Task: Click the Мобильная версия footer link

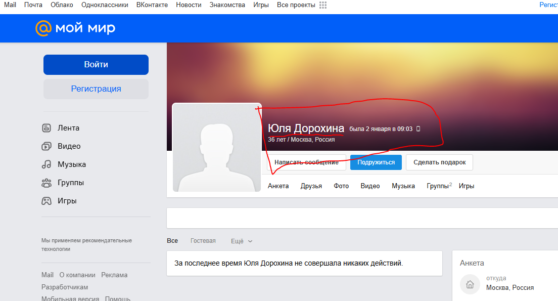Action: tap(70, 298)
